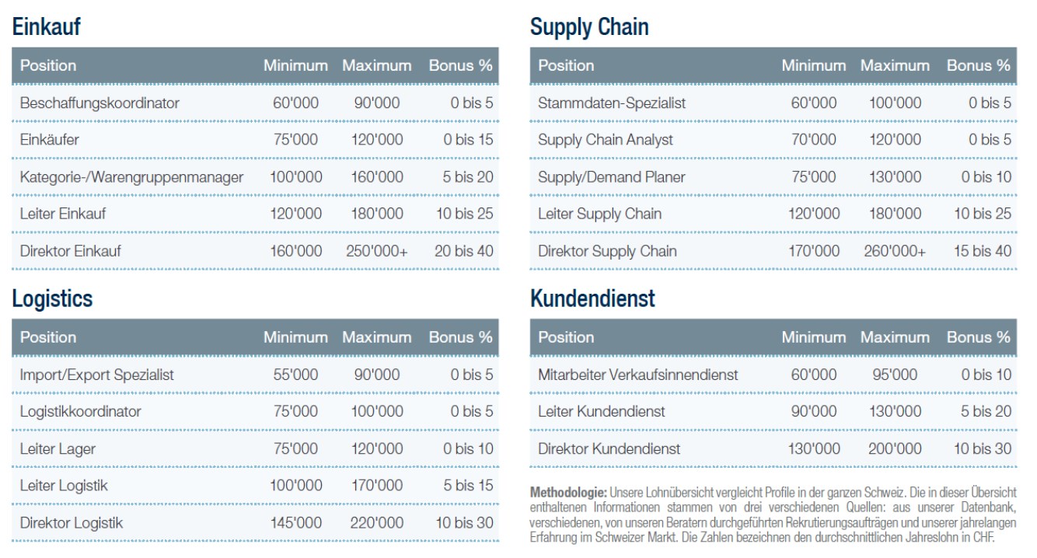Select Mitarbeiter Verkaufsinnendienst position
The image size is (1037, 558).
click(x=638, y=375)
